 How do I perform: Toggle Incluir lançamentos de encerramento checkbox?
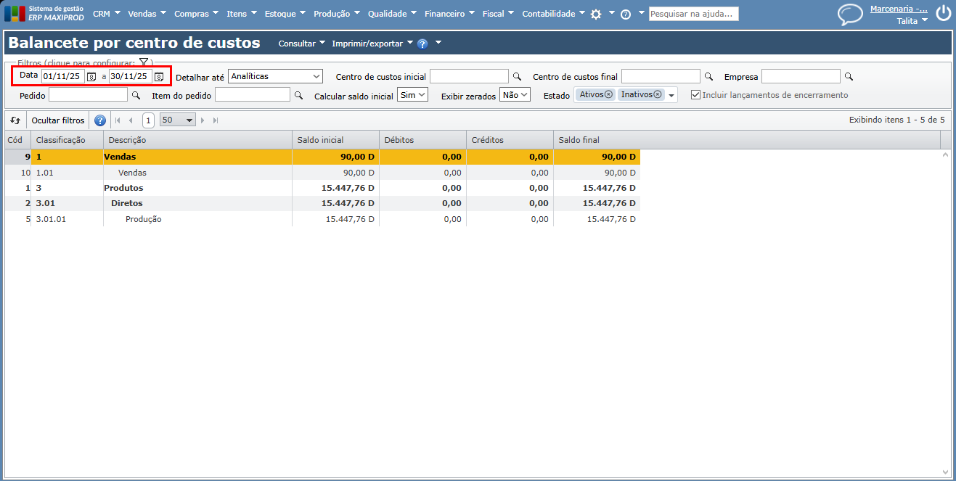coord(695,95)
